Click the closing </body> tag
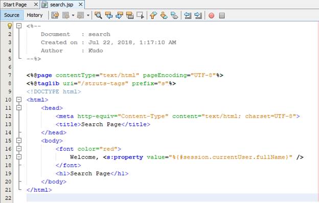 coord(54,182)
